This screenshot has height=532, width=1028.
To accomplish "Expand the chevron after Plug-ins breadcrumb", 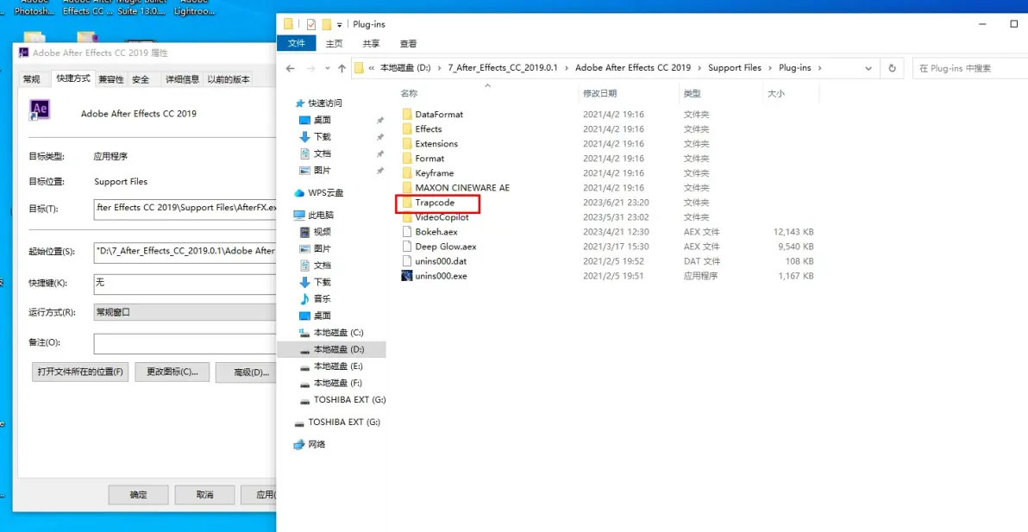I will 818,68.
